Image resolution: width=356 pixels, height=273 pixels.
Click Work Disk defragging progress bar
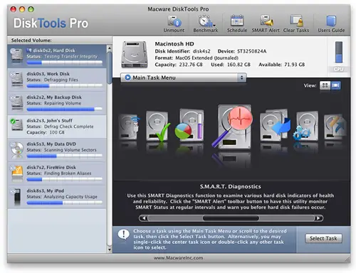click(x=65, y=86)
